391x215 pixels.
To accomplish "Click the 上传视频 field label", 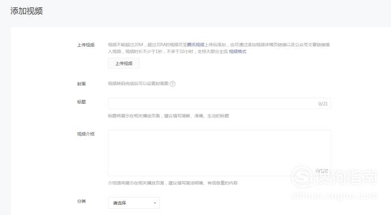I will [85, 45].
